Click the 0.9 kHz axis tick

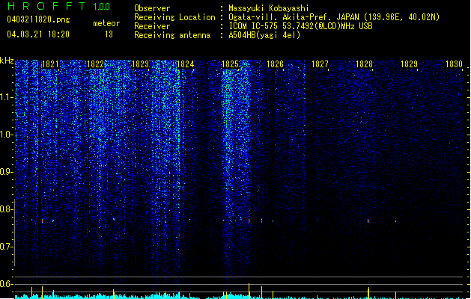[6, 172]
